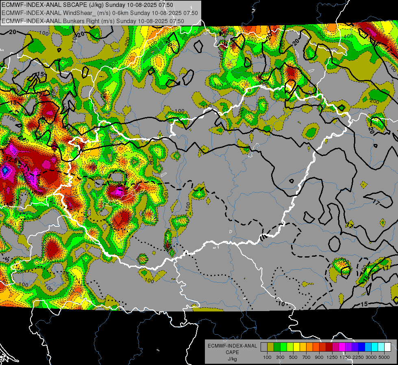Image resolution: width=398 pixels, height=365 pixels.
Task: Click the gray legend swatch below 100
Action: 264,347
